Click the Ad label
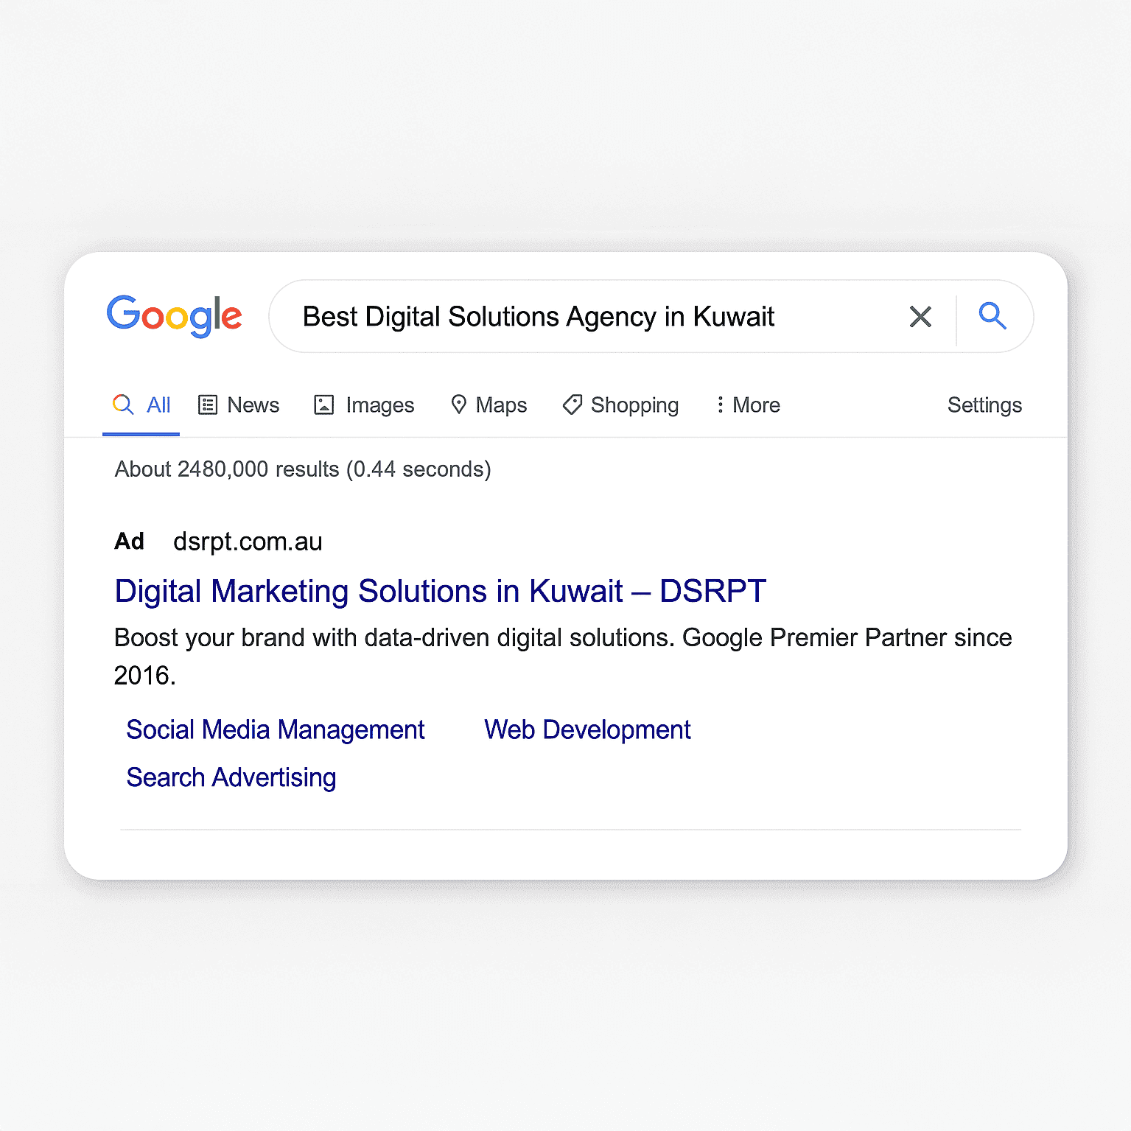 pyautogui.click(x=130, y=542)
